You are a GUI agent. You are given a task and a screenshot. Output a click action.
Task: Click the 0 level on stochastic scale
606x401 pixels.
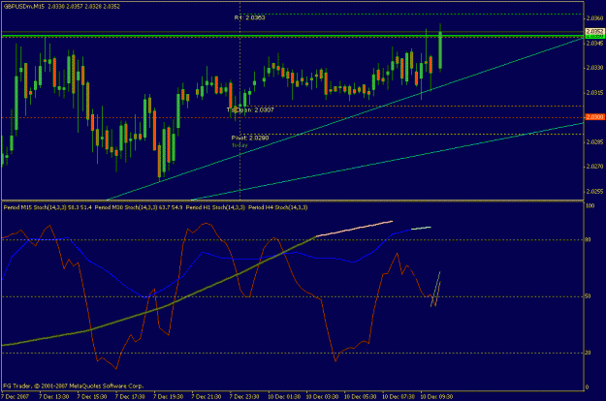588,387
